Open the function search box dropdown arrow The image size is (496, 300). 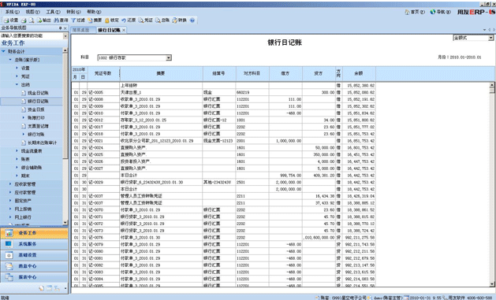[x=65, y=36]
